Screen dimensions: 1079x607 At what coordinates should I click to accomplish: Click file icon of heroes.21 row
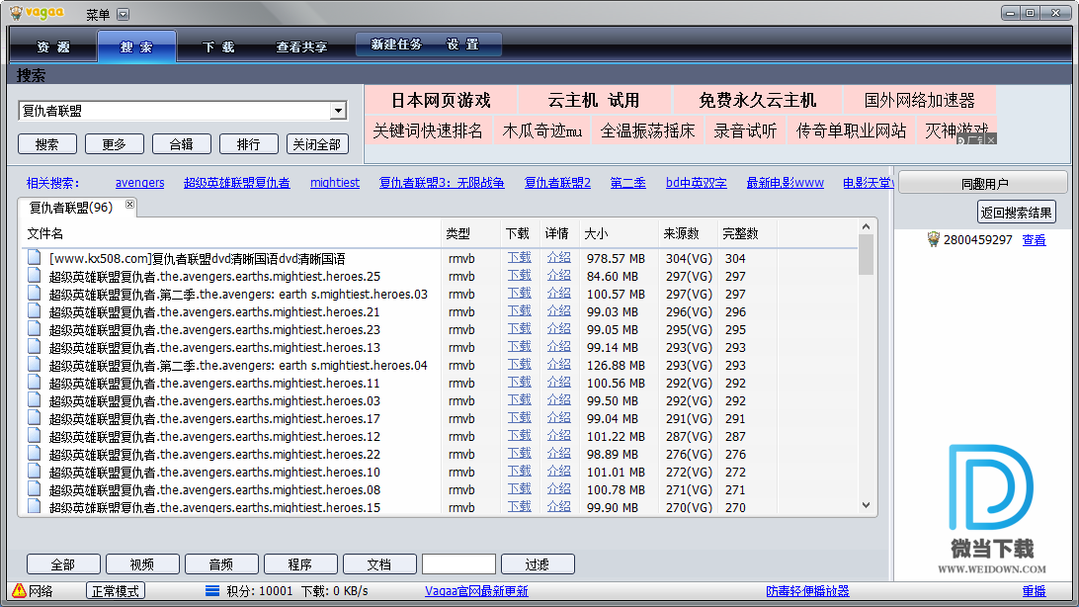(x=34, y=311)
